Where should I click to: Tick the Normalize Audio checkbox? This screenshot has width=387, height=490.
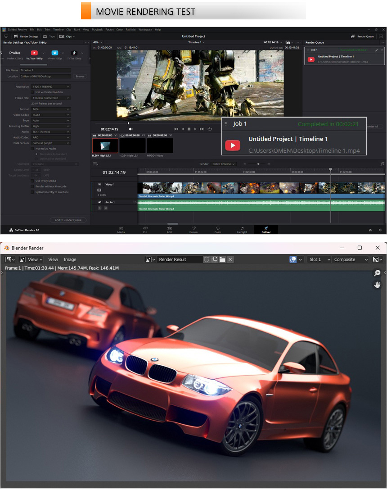[x=32, y=148]
